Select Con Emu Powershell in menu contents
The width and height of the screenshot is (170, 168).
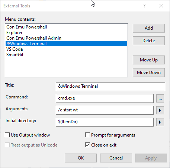point(66,27)
